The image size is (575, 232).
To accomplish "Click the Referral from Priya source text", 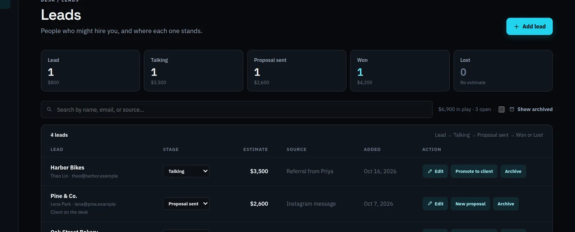I will [310, 171].
